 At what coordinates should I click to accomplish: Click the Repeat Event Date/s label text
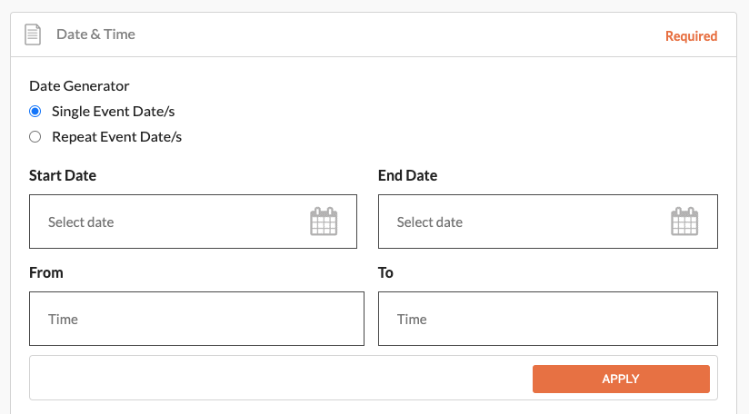[117, 137]
